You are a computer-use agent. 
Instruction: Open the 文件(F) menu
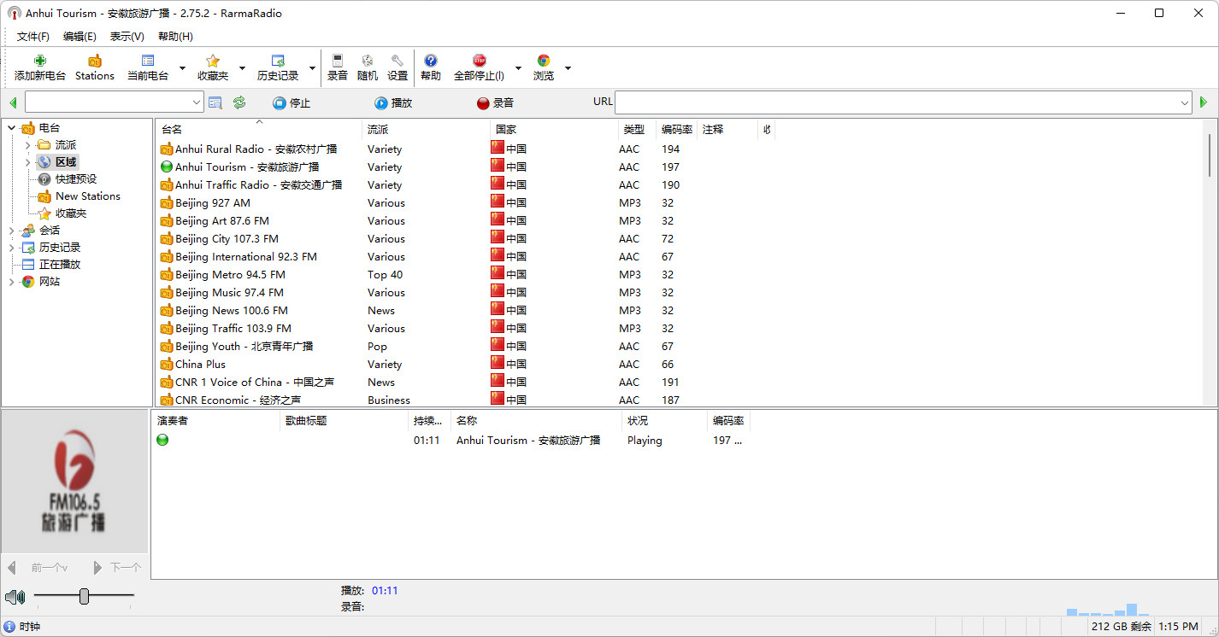[x=33, y=37]
